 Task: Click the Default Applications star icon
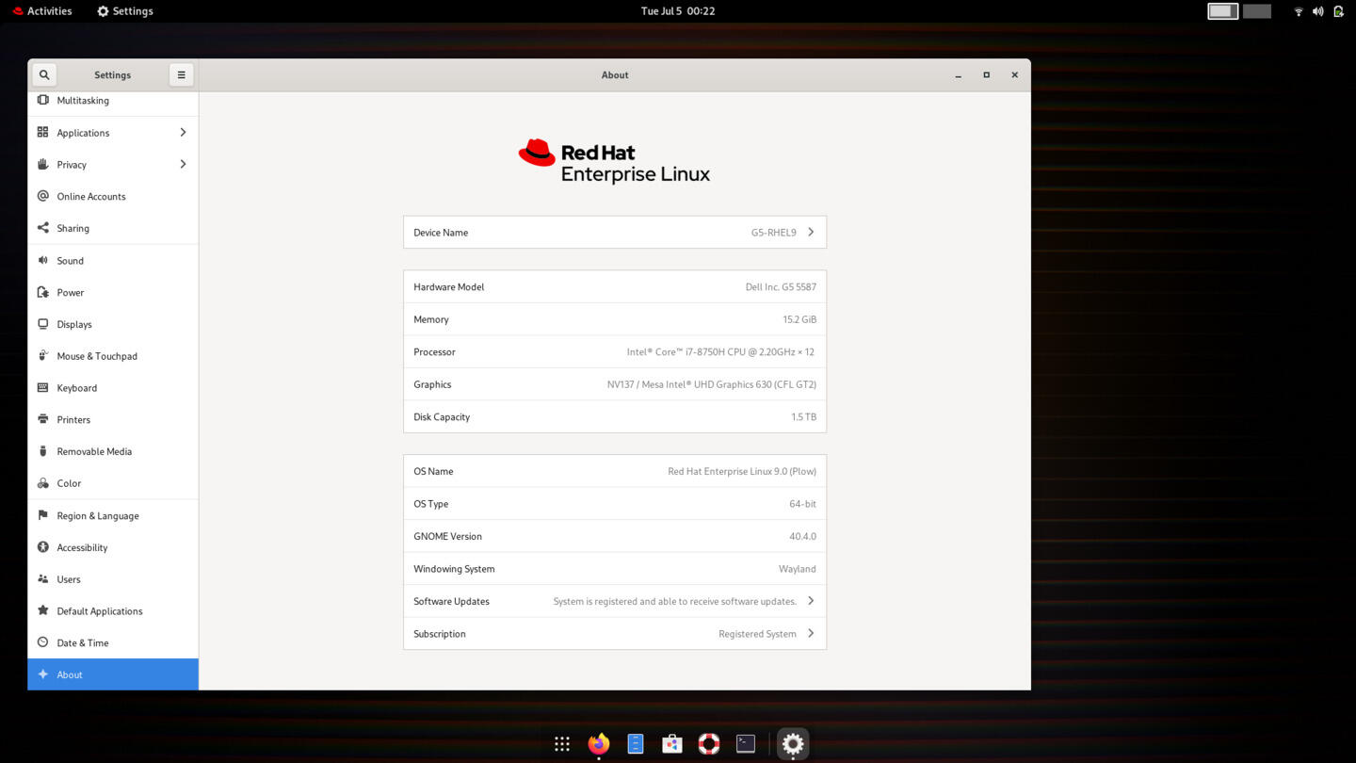pos(42,610)
